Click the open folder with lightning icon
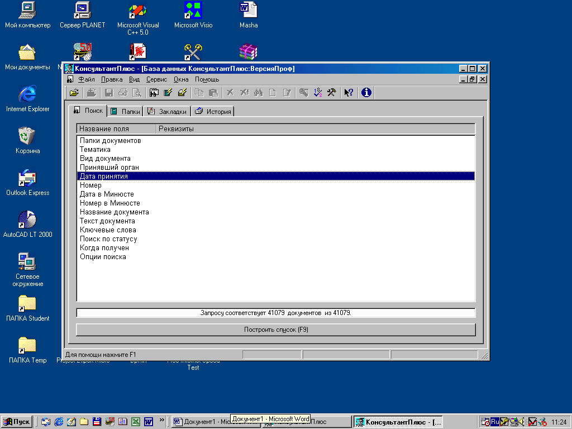 tap(182, 93)
